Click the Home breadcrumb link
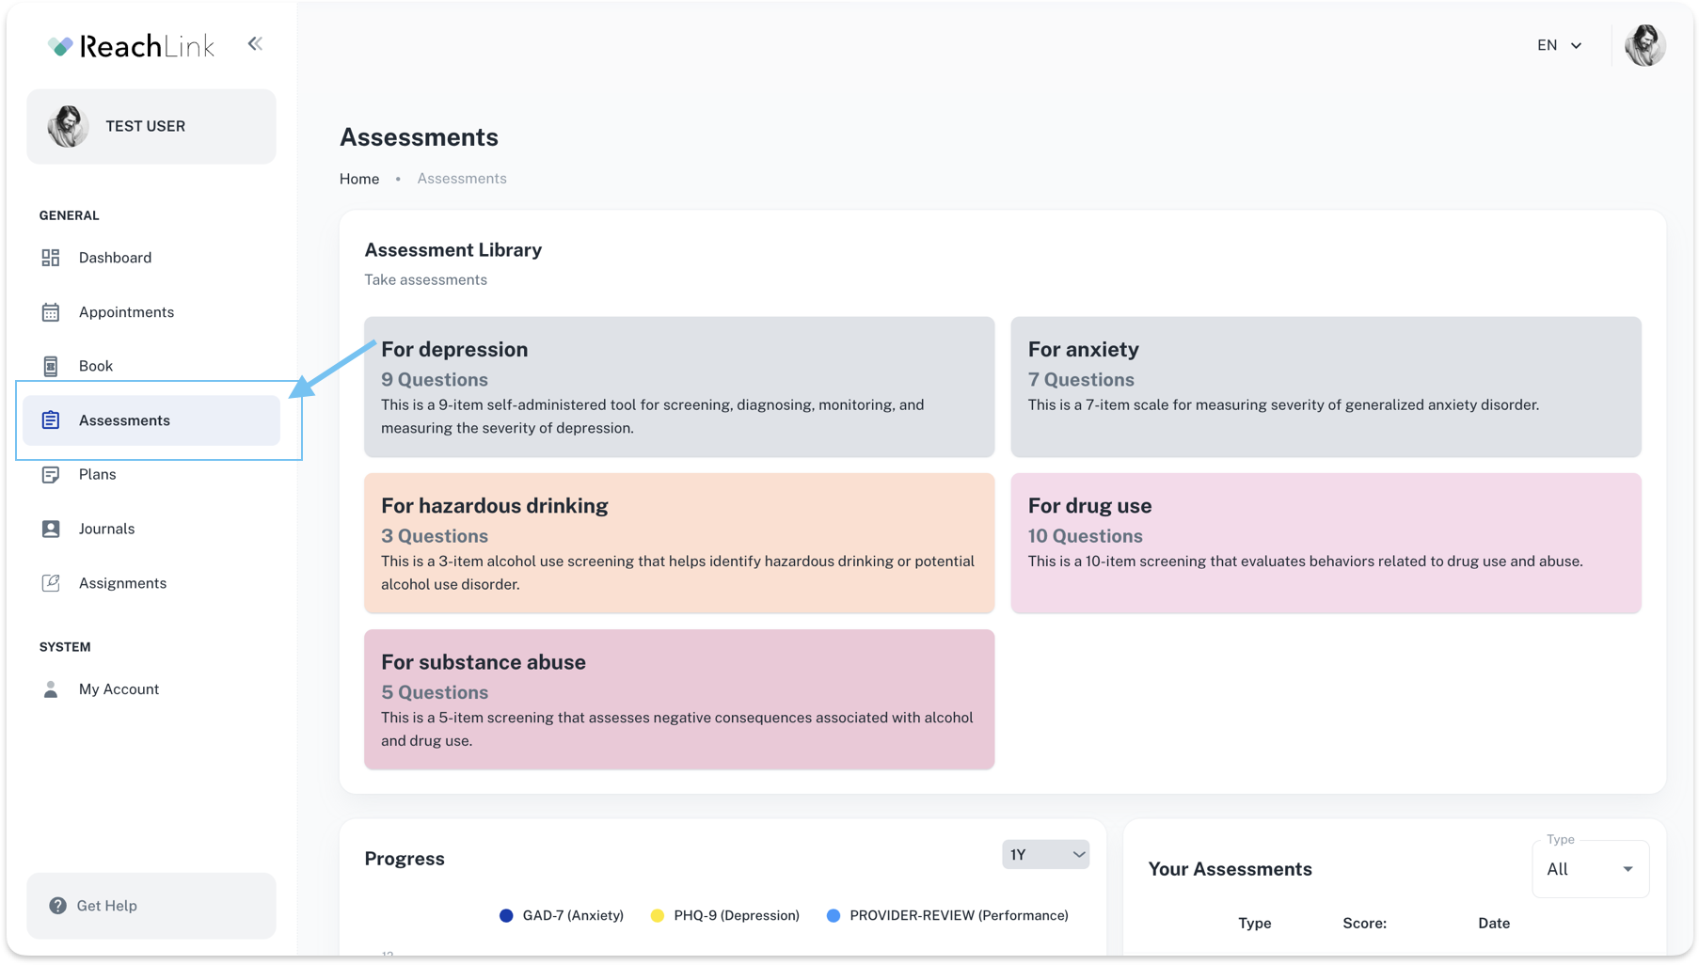The image size is (1699, 965). 359,179
